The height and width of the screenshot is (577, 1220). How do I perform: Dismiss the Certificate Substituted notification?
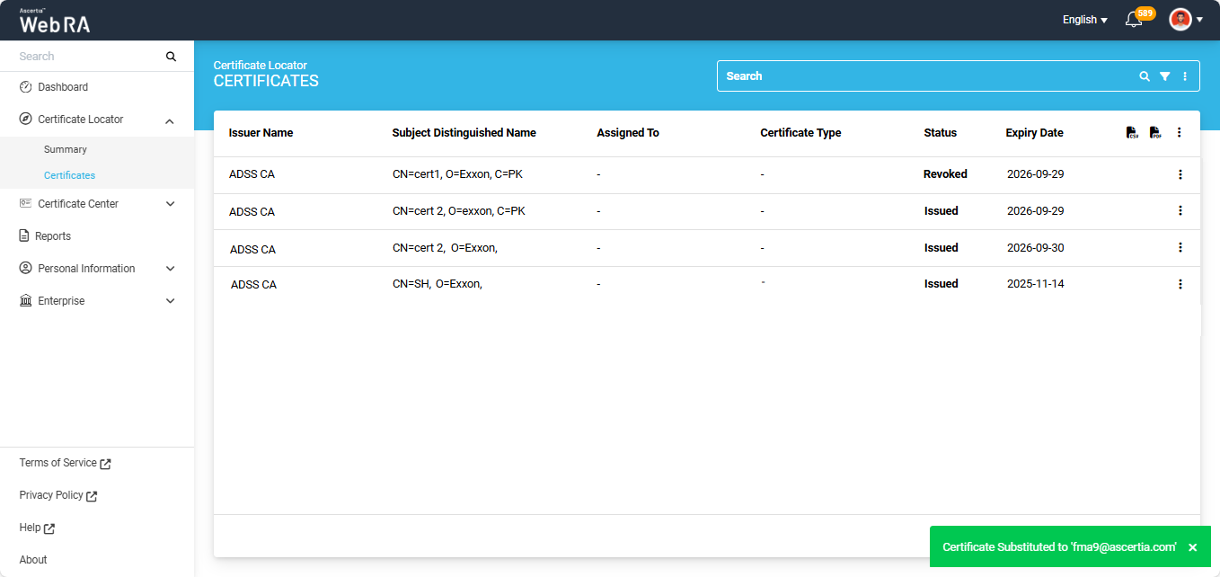(x=1192, y=547)
